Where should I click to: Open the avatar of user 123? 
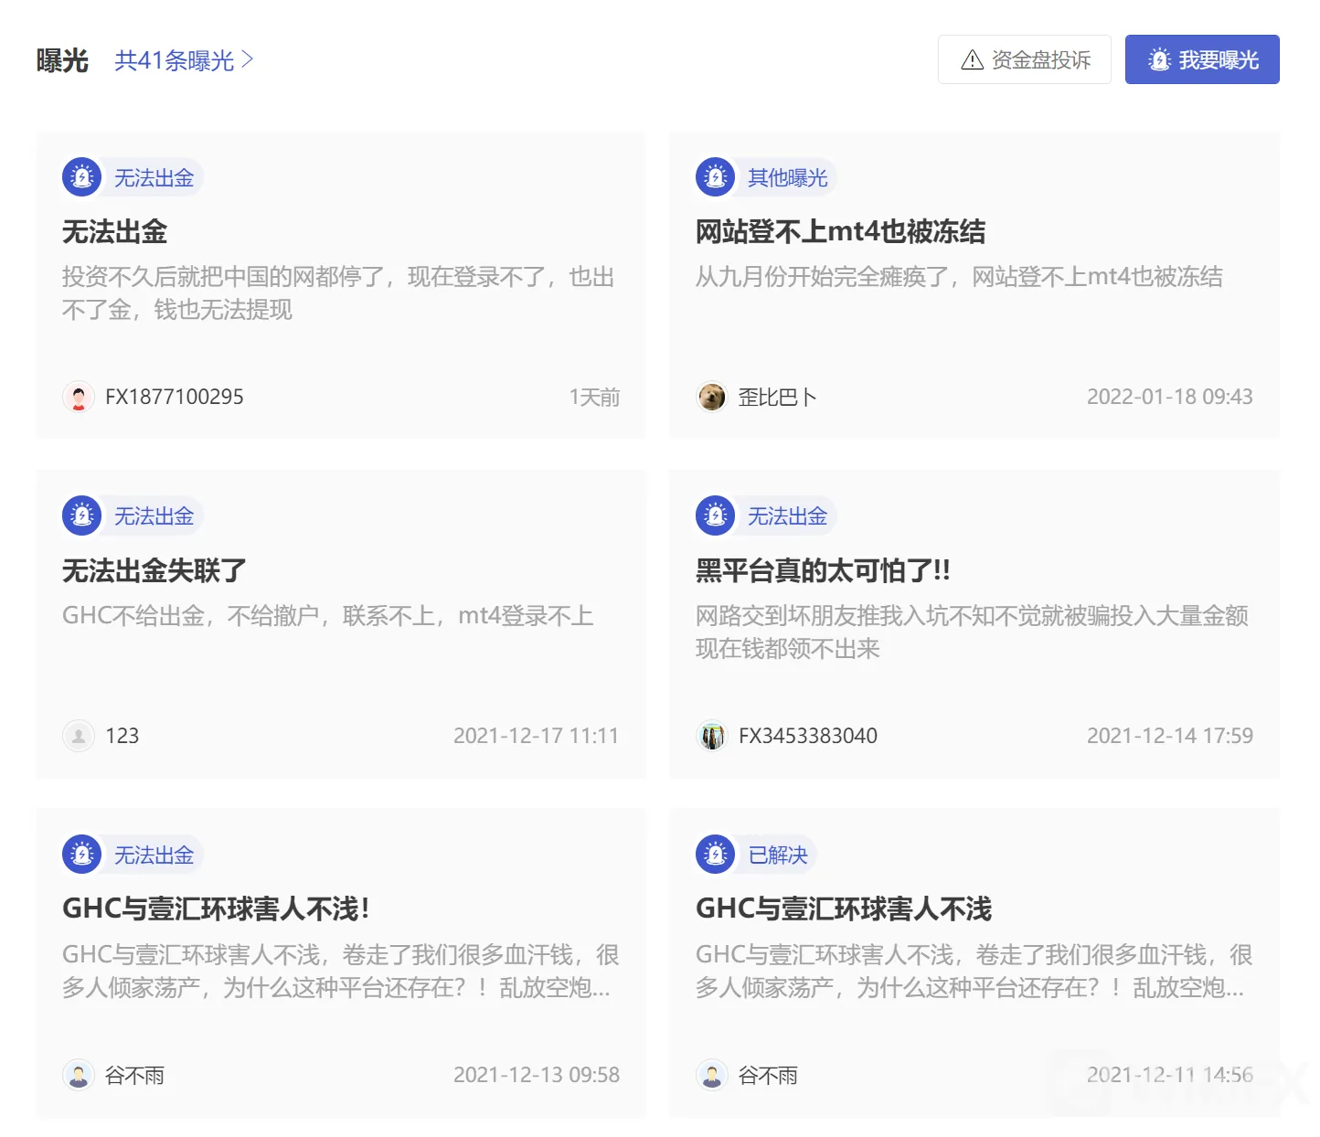pyautogui.click(x=79, y=736)
